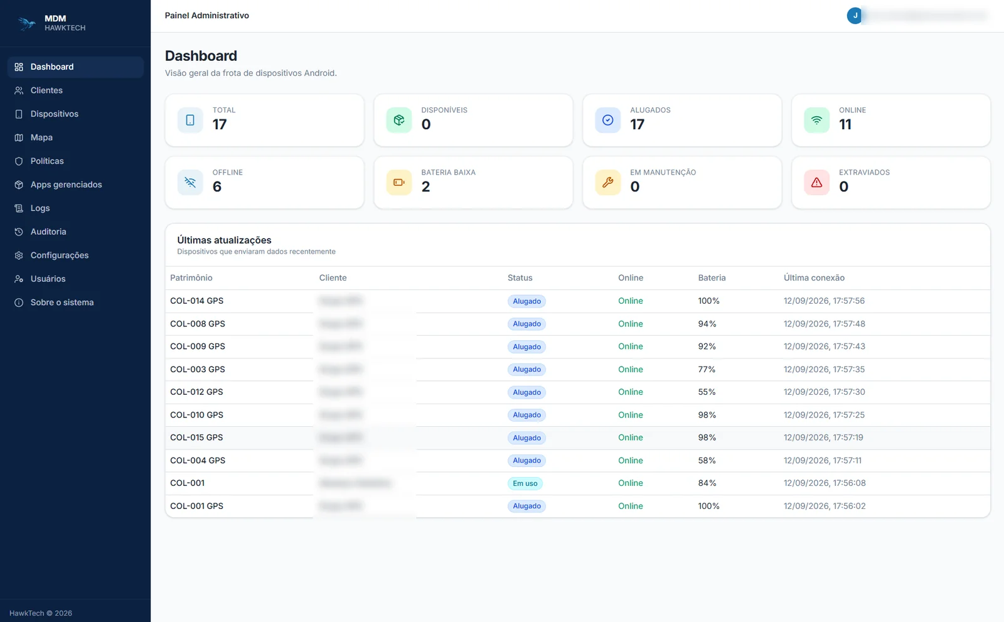The height and width of the screenshot is (622, 1004).
Task: Click the Total devices count 17
Action: [220, 124]
